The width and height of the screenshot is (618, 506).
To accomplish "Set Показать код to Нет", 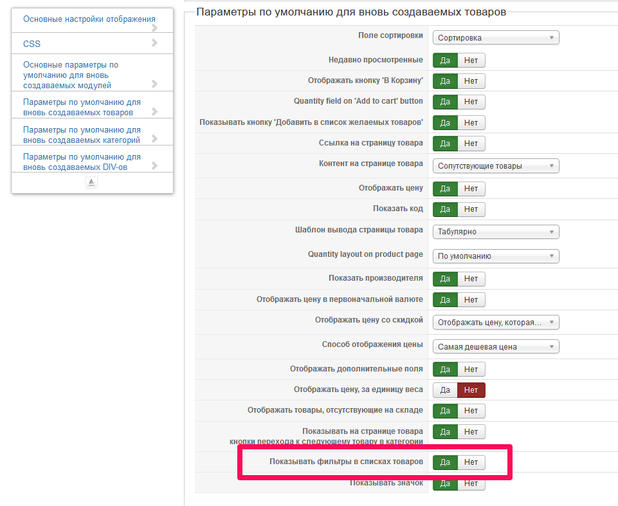I will click(x=471, y=209).
